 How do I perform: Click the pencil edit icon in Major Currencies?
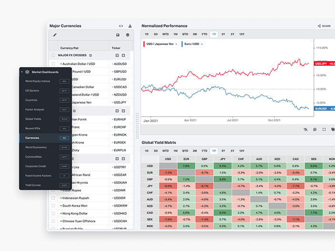pos(55,35)
